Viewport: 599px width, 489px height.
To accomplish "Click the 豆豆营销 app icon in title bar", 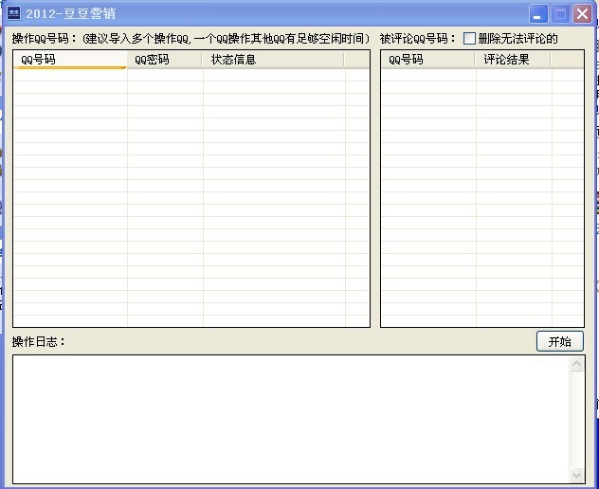I will click(x=14, y=13).
